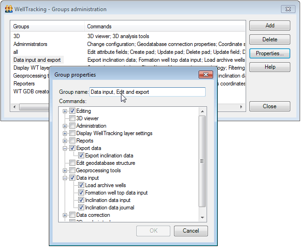Screen dimensions: 301x247
Task: Click the commands list scroll-down arrow
Action: pos(202,217)
